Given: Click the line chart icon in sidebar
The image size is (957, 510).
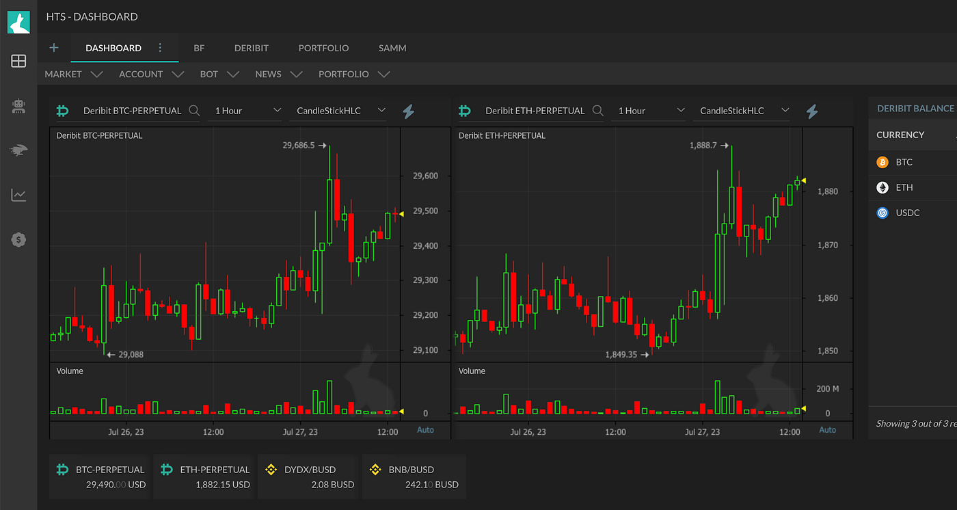Looking at the screenshot, I should point(18,196).
